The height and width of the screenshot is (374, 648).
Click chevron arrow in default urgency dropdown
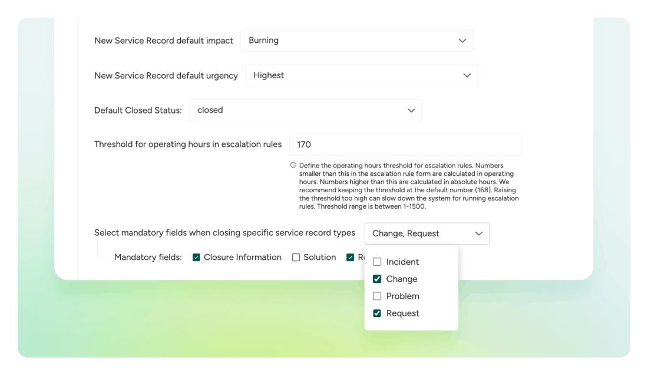click(x=467, y=75)
